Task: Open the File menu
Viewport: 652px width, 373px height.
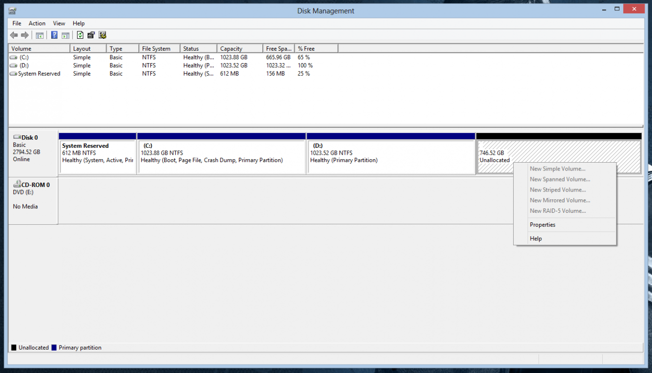Action: point(16,23)
